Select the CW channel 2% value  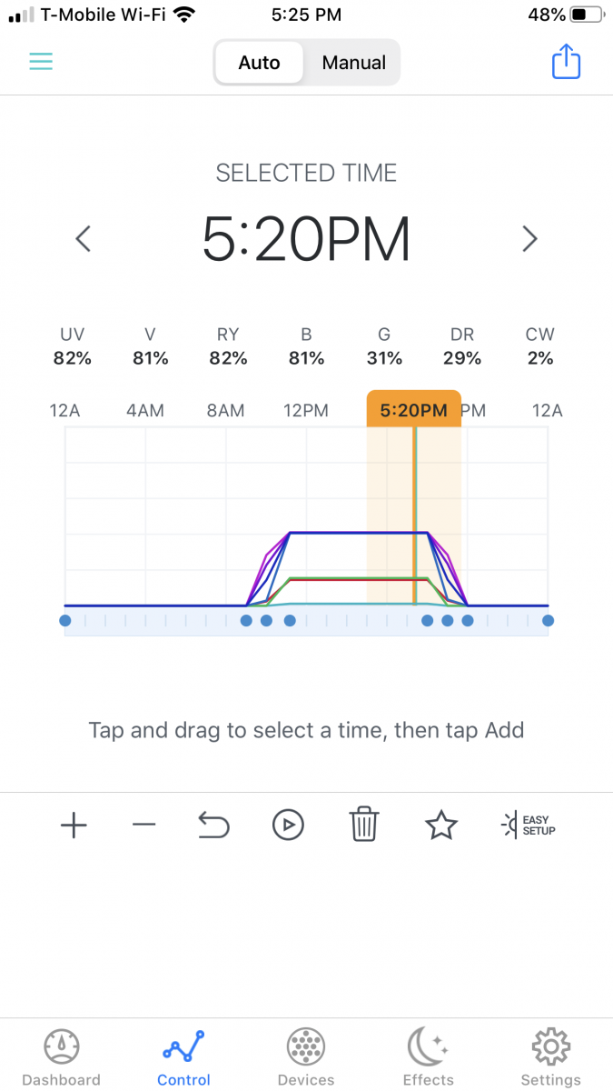click(540, 358)
